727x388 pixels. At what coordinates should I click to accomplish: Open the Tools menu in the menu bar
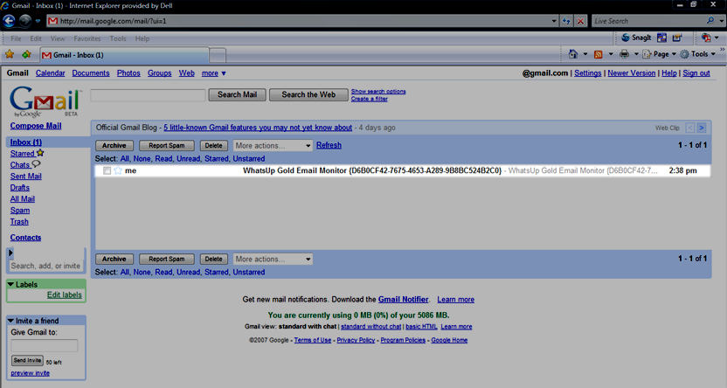(118, 38)
